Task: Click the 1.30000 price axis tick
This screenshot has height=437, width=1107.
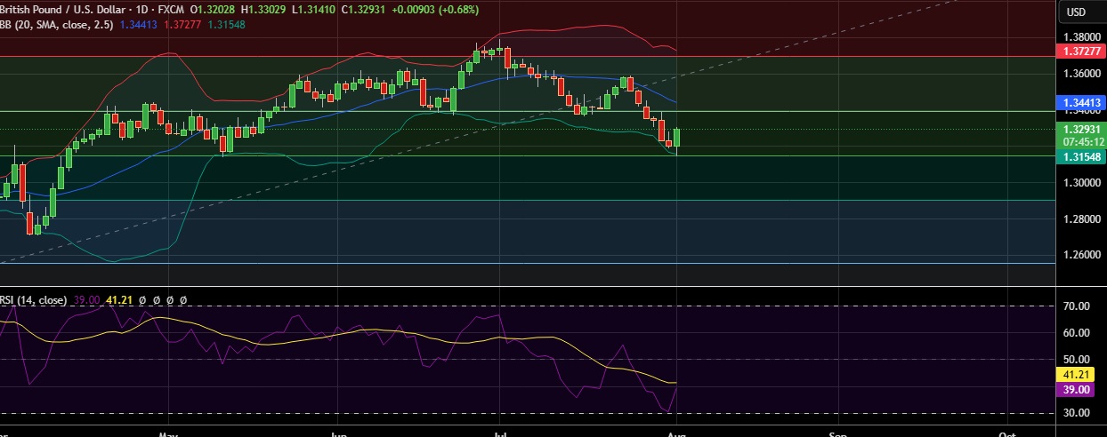Action: [x=1084, y=182]
